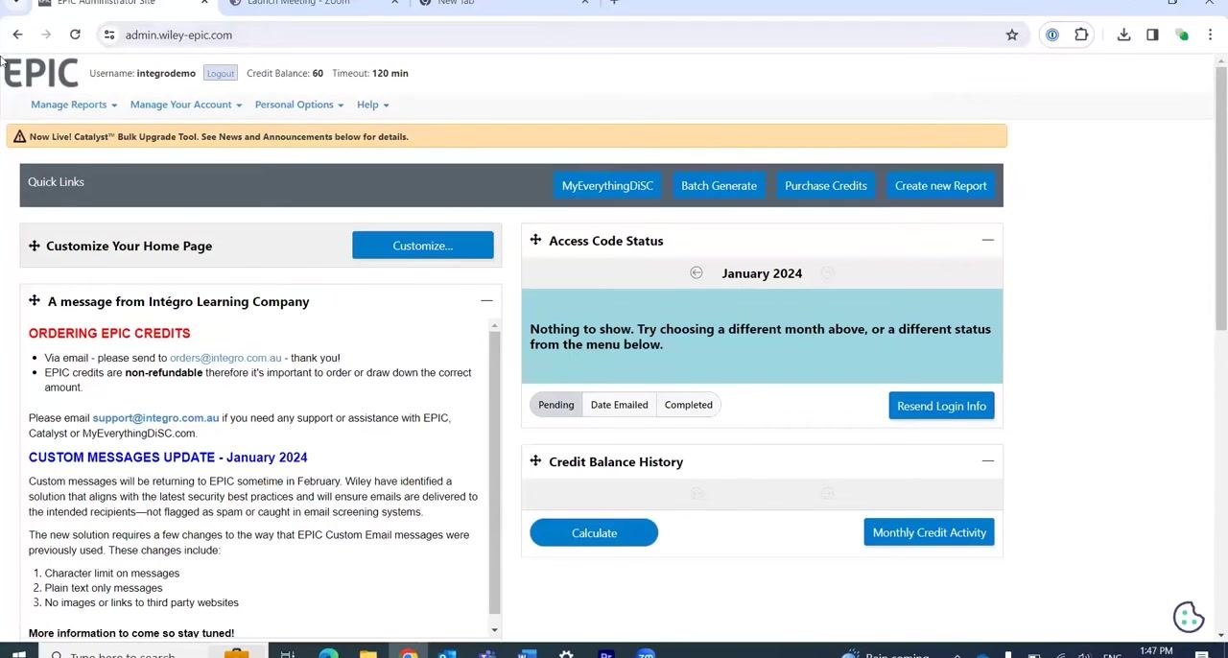The width and height of the screenshot is (1228, 658).
Task: Click Create new Report
Action: pos(940,186)
